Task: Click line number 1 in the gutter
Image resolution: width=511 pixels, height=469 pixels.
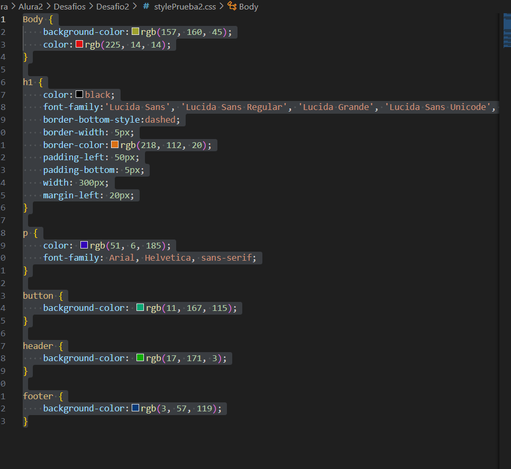Action: pos(3,20)
